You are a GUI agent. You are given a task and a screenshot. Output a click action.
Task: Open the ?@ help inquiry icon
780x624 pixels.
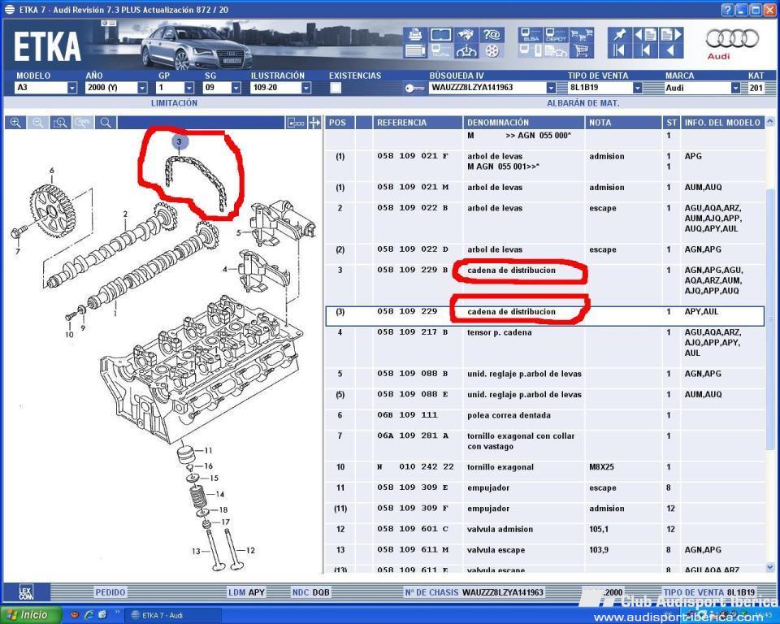492,34
